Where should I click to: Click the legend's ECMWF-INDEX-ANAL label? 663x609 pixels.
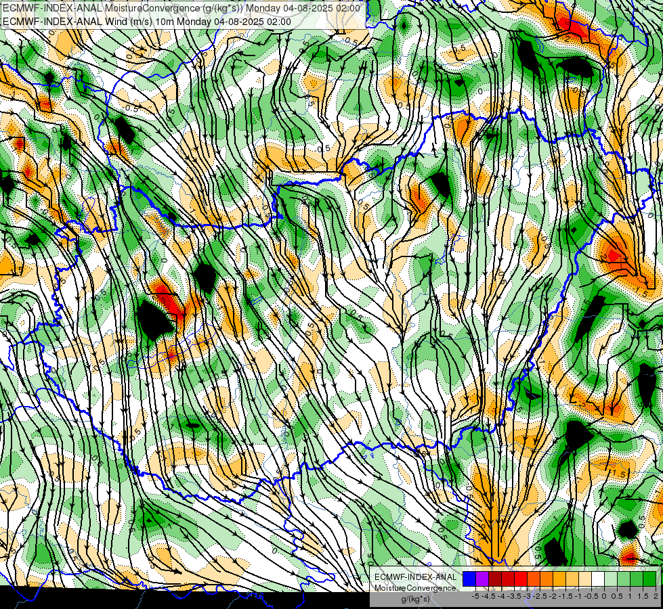[x=416, y=577]
